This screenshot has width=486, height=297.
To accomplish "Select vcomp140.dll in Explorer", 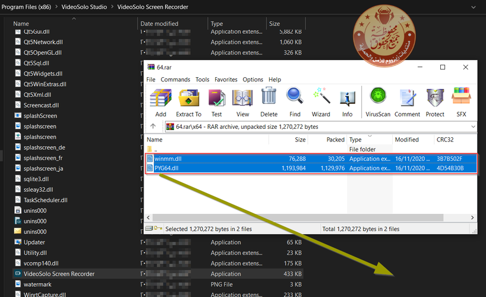I will coord(41,264).
